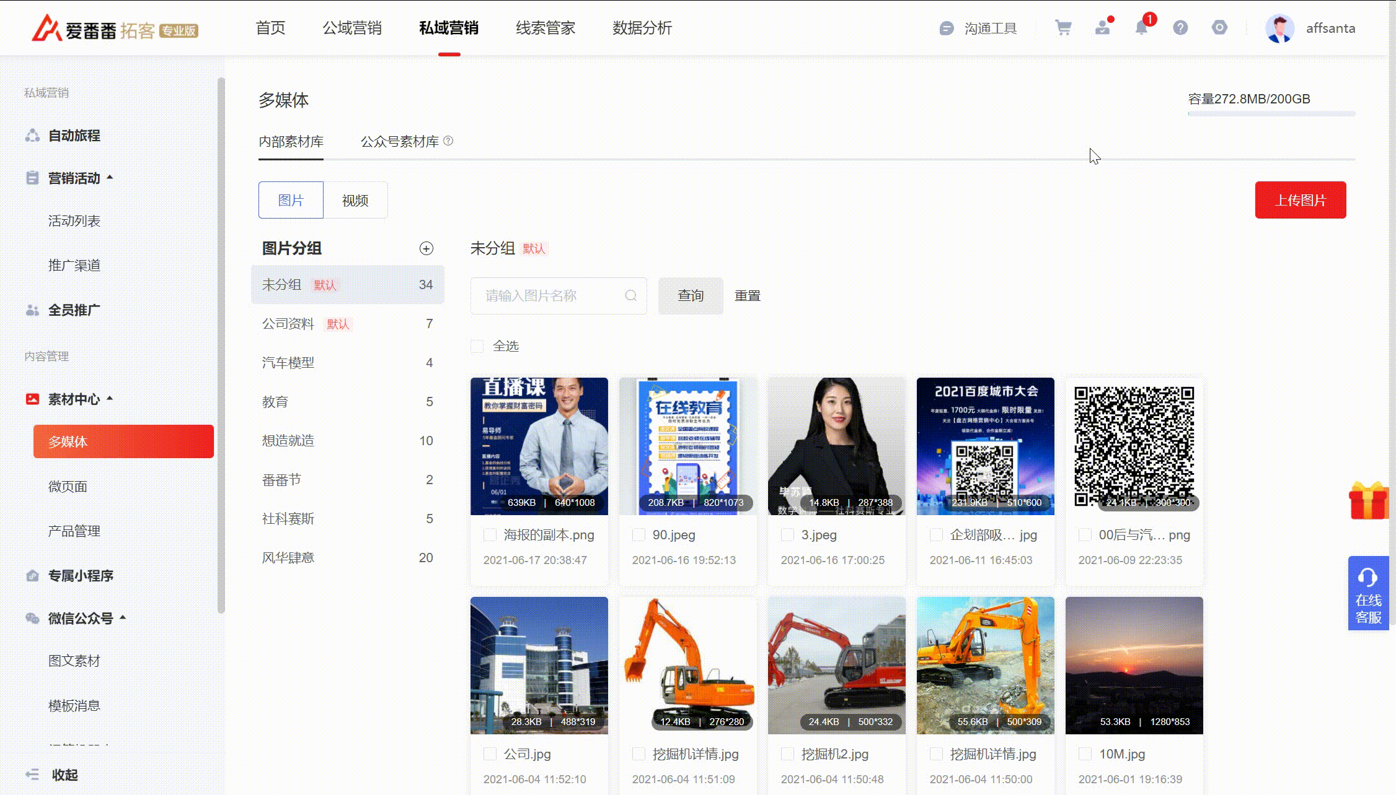Tick the checkbox for 海报的副本.png

click(490, 535)
